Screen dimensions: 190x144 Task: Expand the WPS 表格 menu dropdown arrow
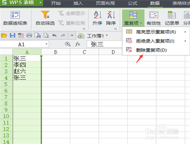coord(40,3)
